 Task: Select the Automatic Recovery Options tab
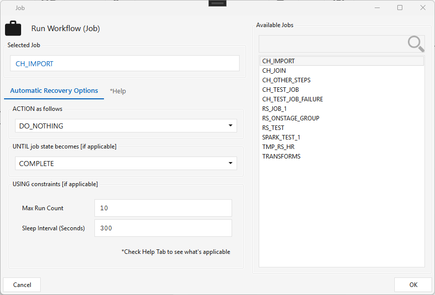pos(54,91)
